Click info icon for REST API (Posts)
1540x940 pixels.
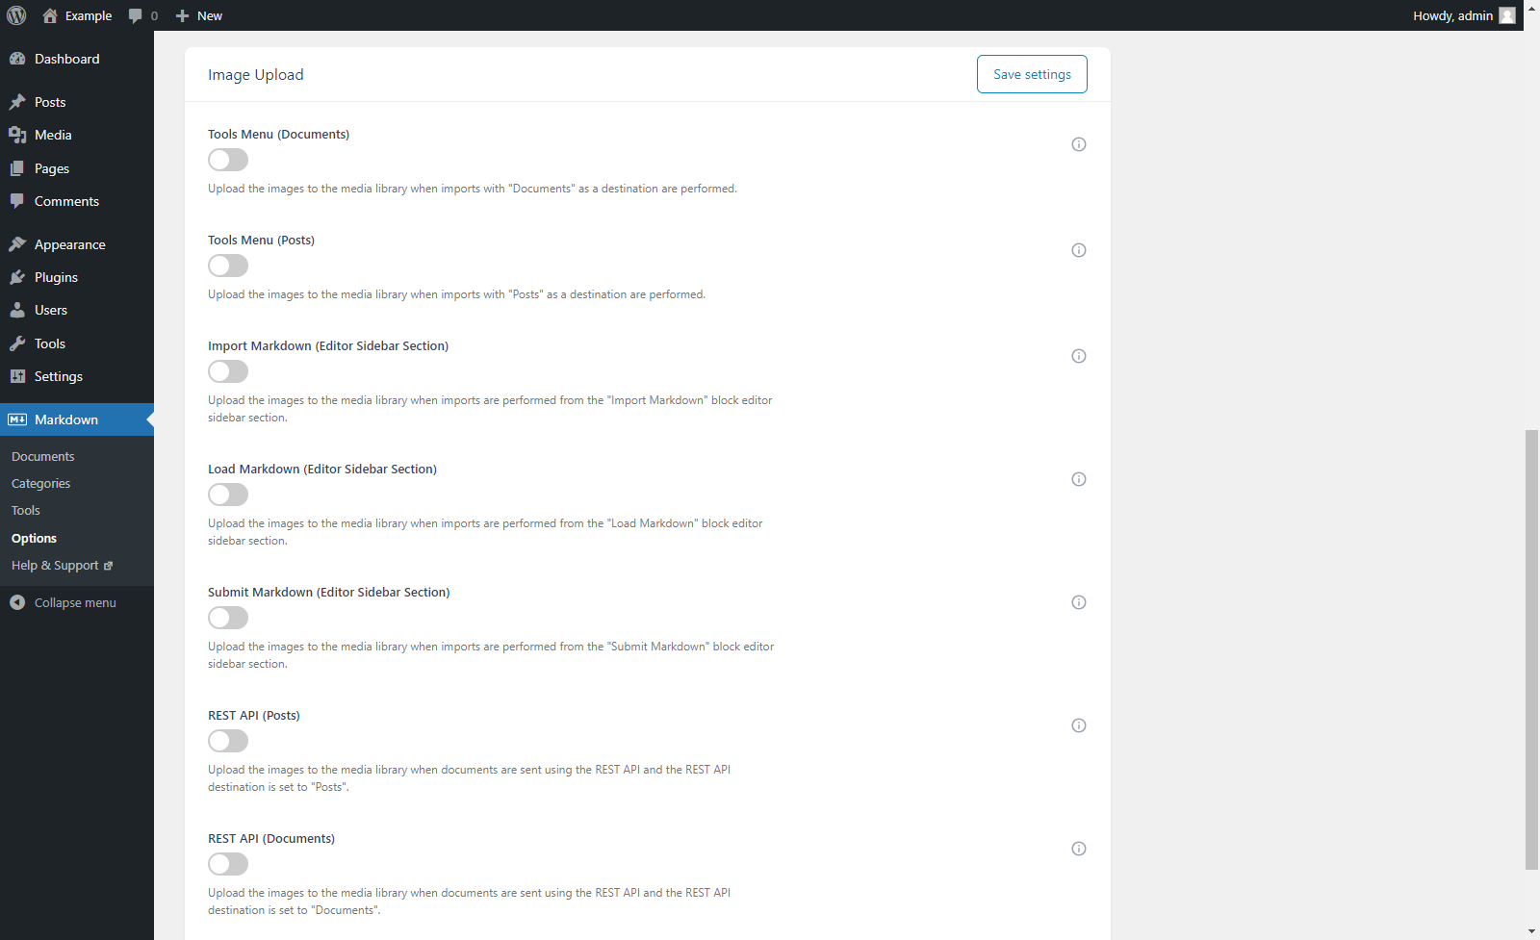1079,725
